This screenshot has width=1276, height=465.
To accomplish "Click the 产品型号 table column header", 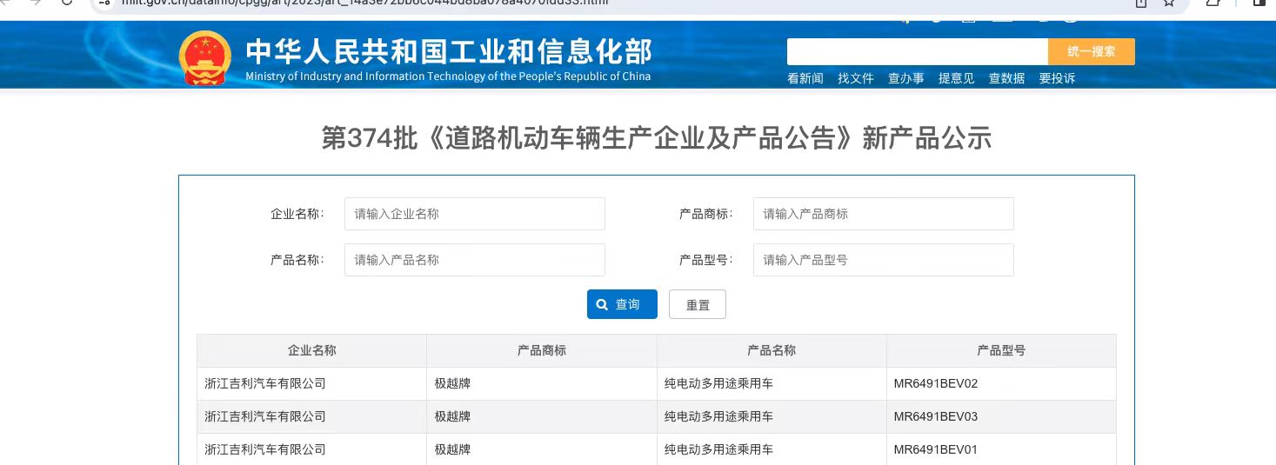I will (x=1000, y=350).
